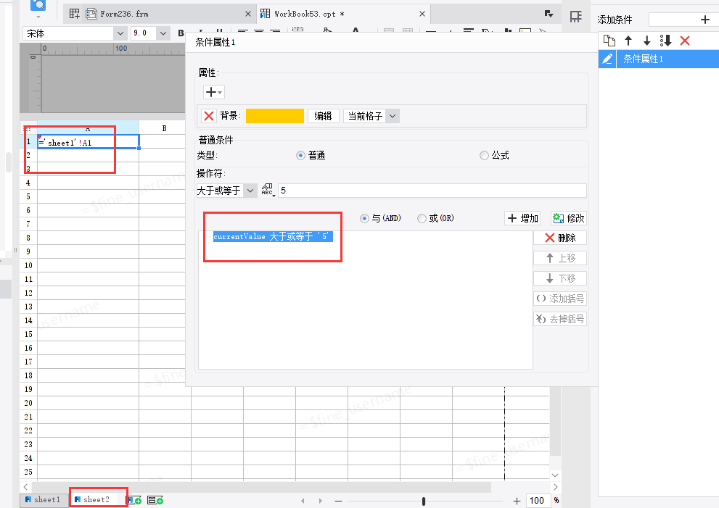Switch to the Form236.frm tab

click(118, 14)
